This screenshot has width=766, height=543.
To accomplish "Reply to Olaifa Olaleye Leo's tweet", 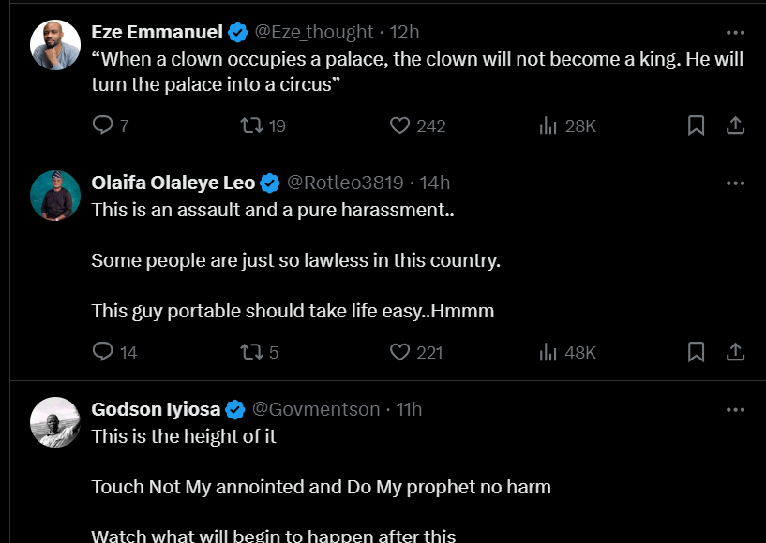I will click(103, 352).
